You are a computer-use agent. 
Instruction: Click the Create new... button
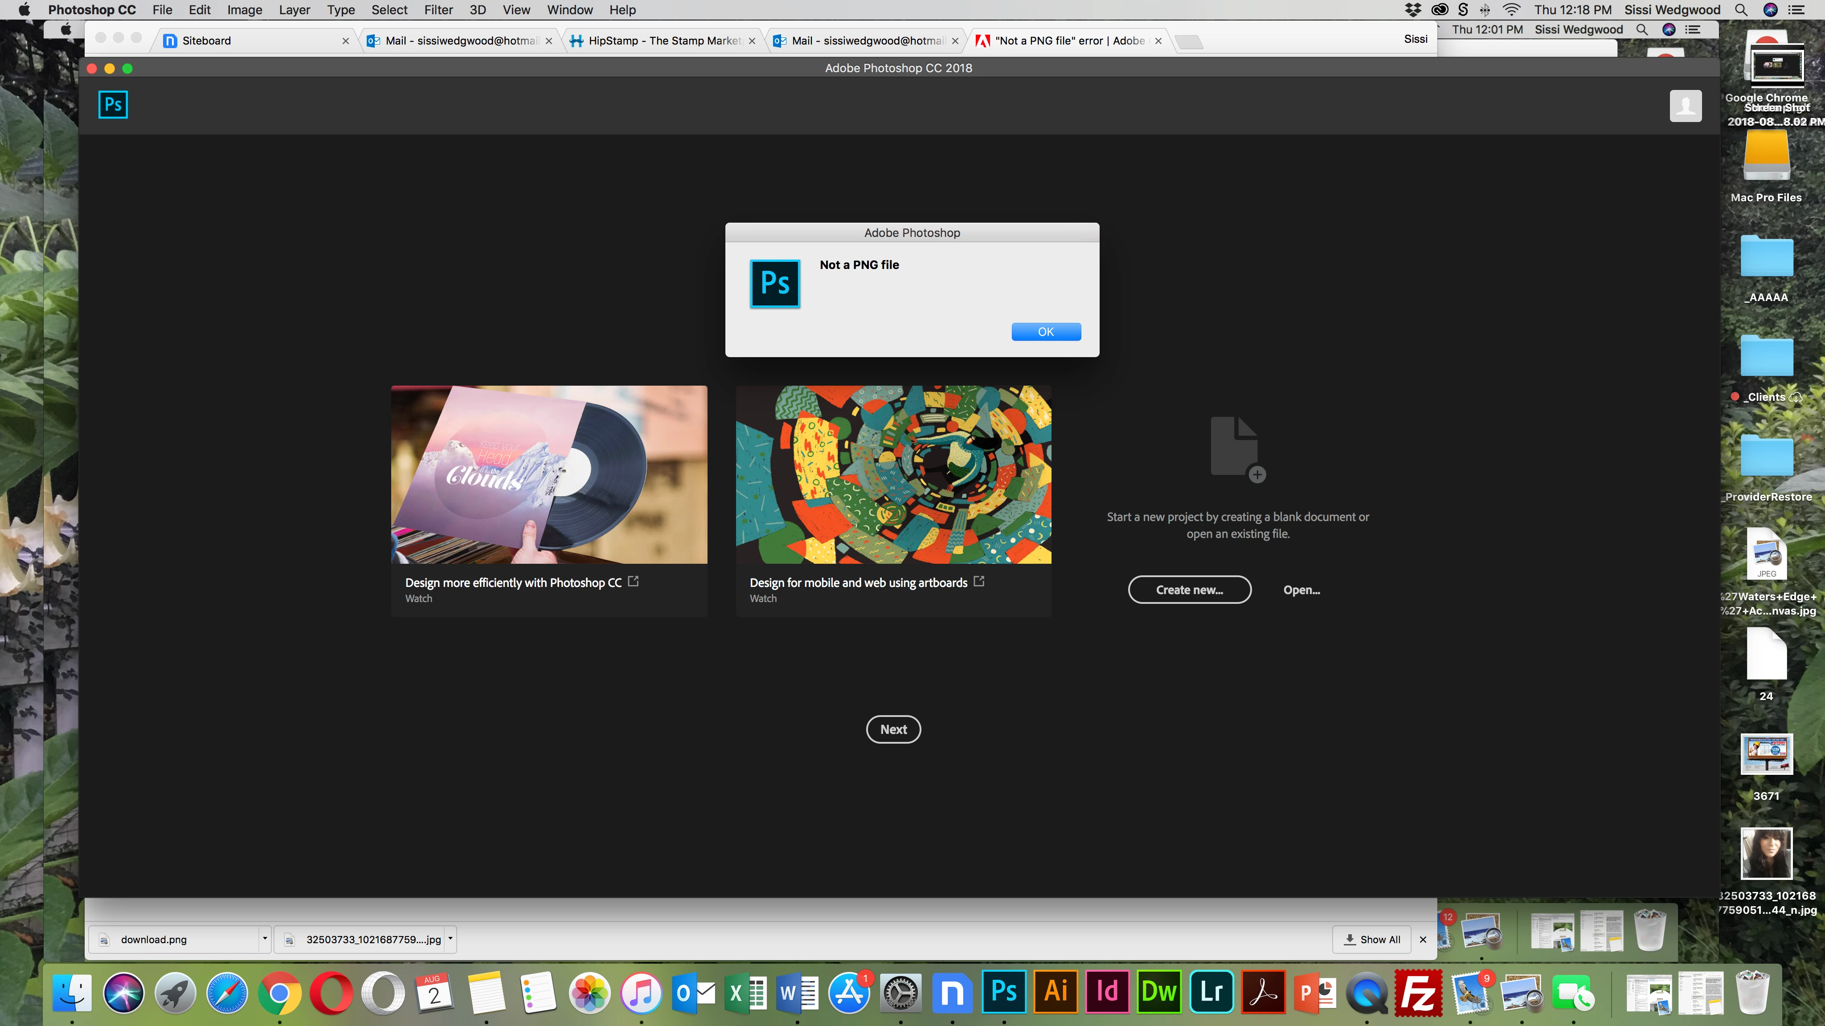pyautogui.click(x=1189, y=590)
